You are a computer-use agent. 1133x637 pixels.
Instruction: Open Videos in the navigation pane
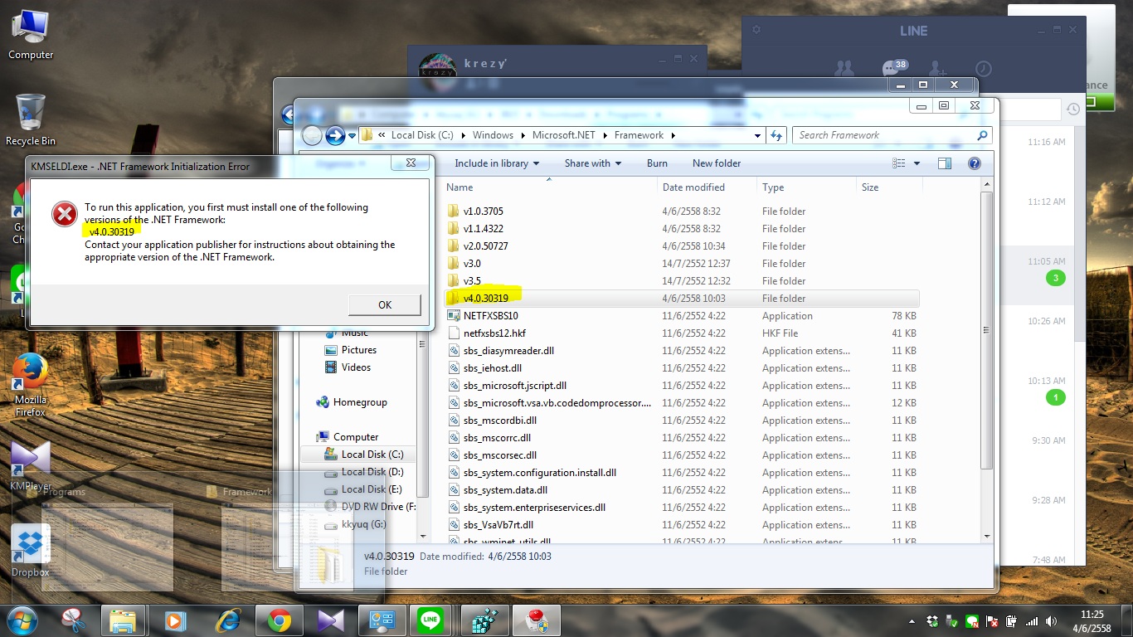(x=356, y=367)
